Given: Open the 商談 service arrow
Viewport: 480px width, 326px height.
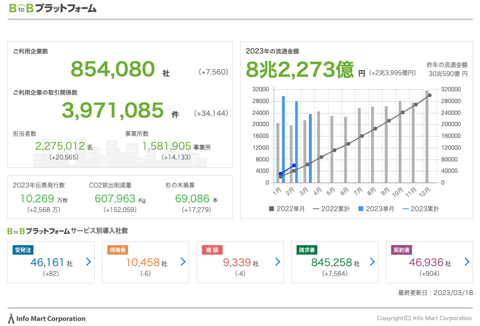Looking at the screenshot, I should coord(278,262).
